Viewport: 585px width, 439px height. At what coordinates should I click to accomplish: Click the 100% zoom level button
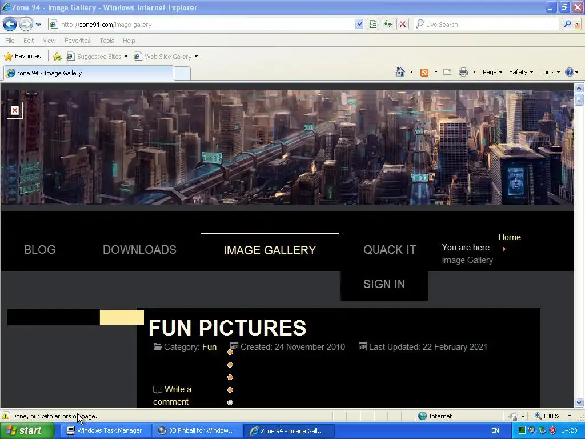(547, 416)
